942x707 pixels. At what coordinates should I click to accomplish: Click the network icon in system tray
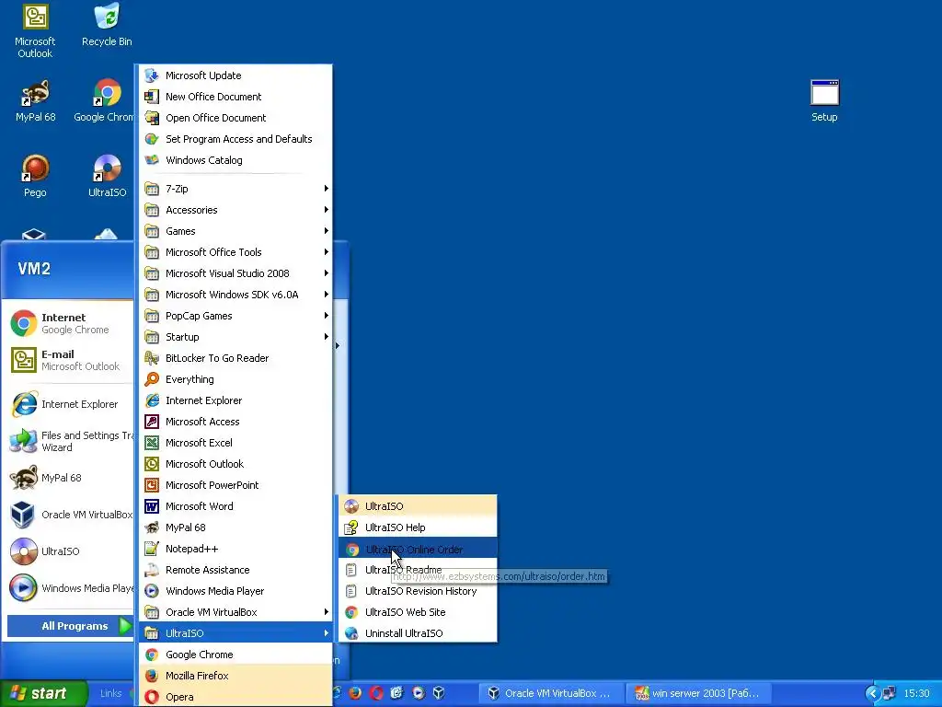click(890, 693)
